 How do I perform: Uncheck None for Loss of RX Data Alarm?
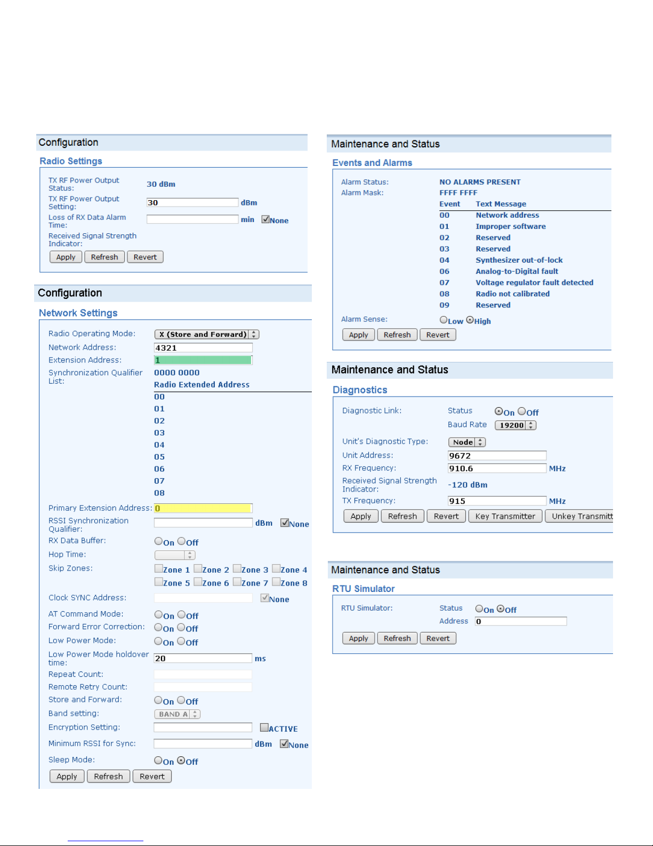pyautogui.click(x=265, y=219)
